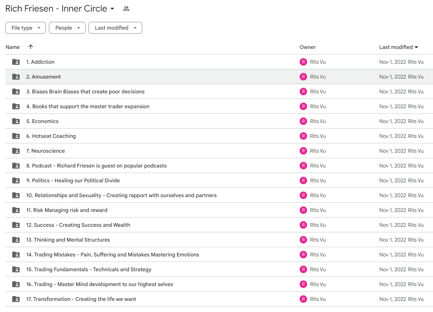This screenshot has width=433, height=312.
Task: Select the 5. Economics folder name
Action: coord(42,121)
